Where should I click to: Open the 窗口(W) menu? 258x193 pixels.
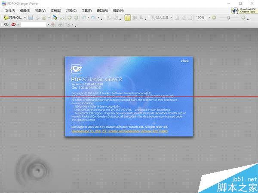(x=102, y=11)
